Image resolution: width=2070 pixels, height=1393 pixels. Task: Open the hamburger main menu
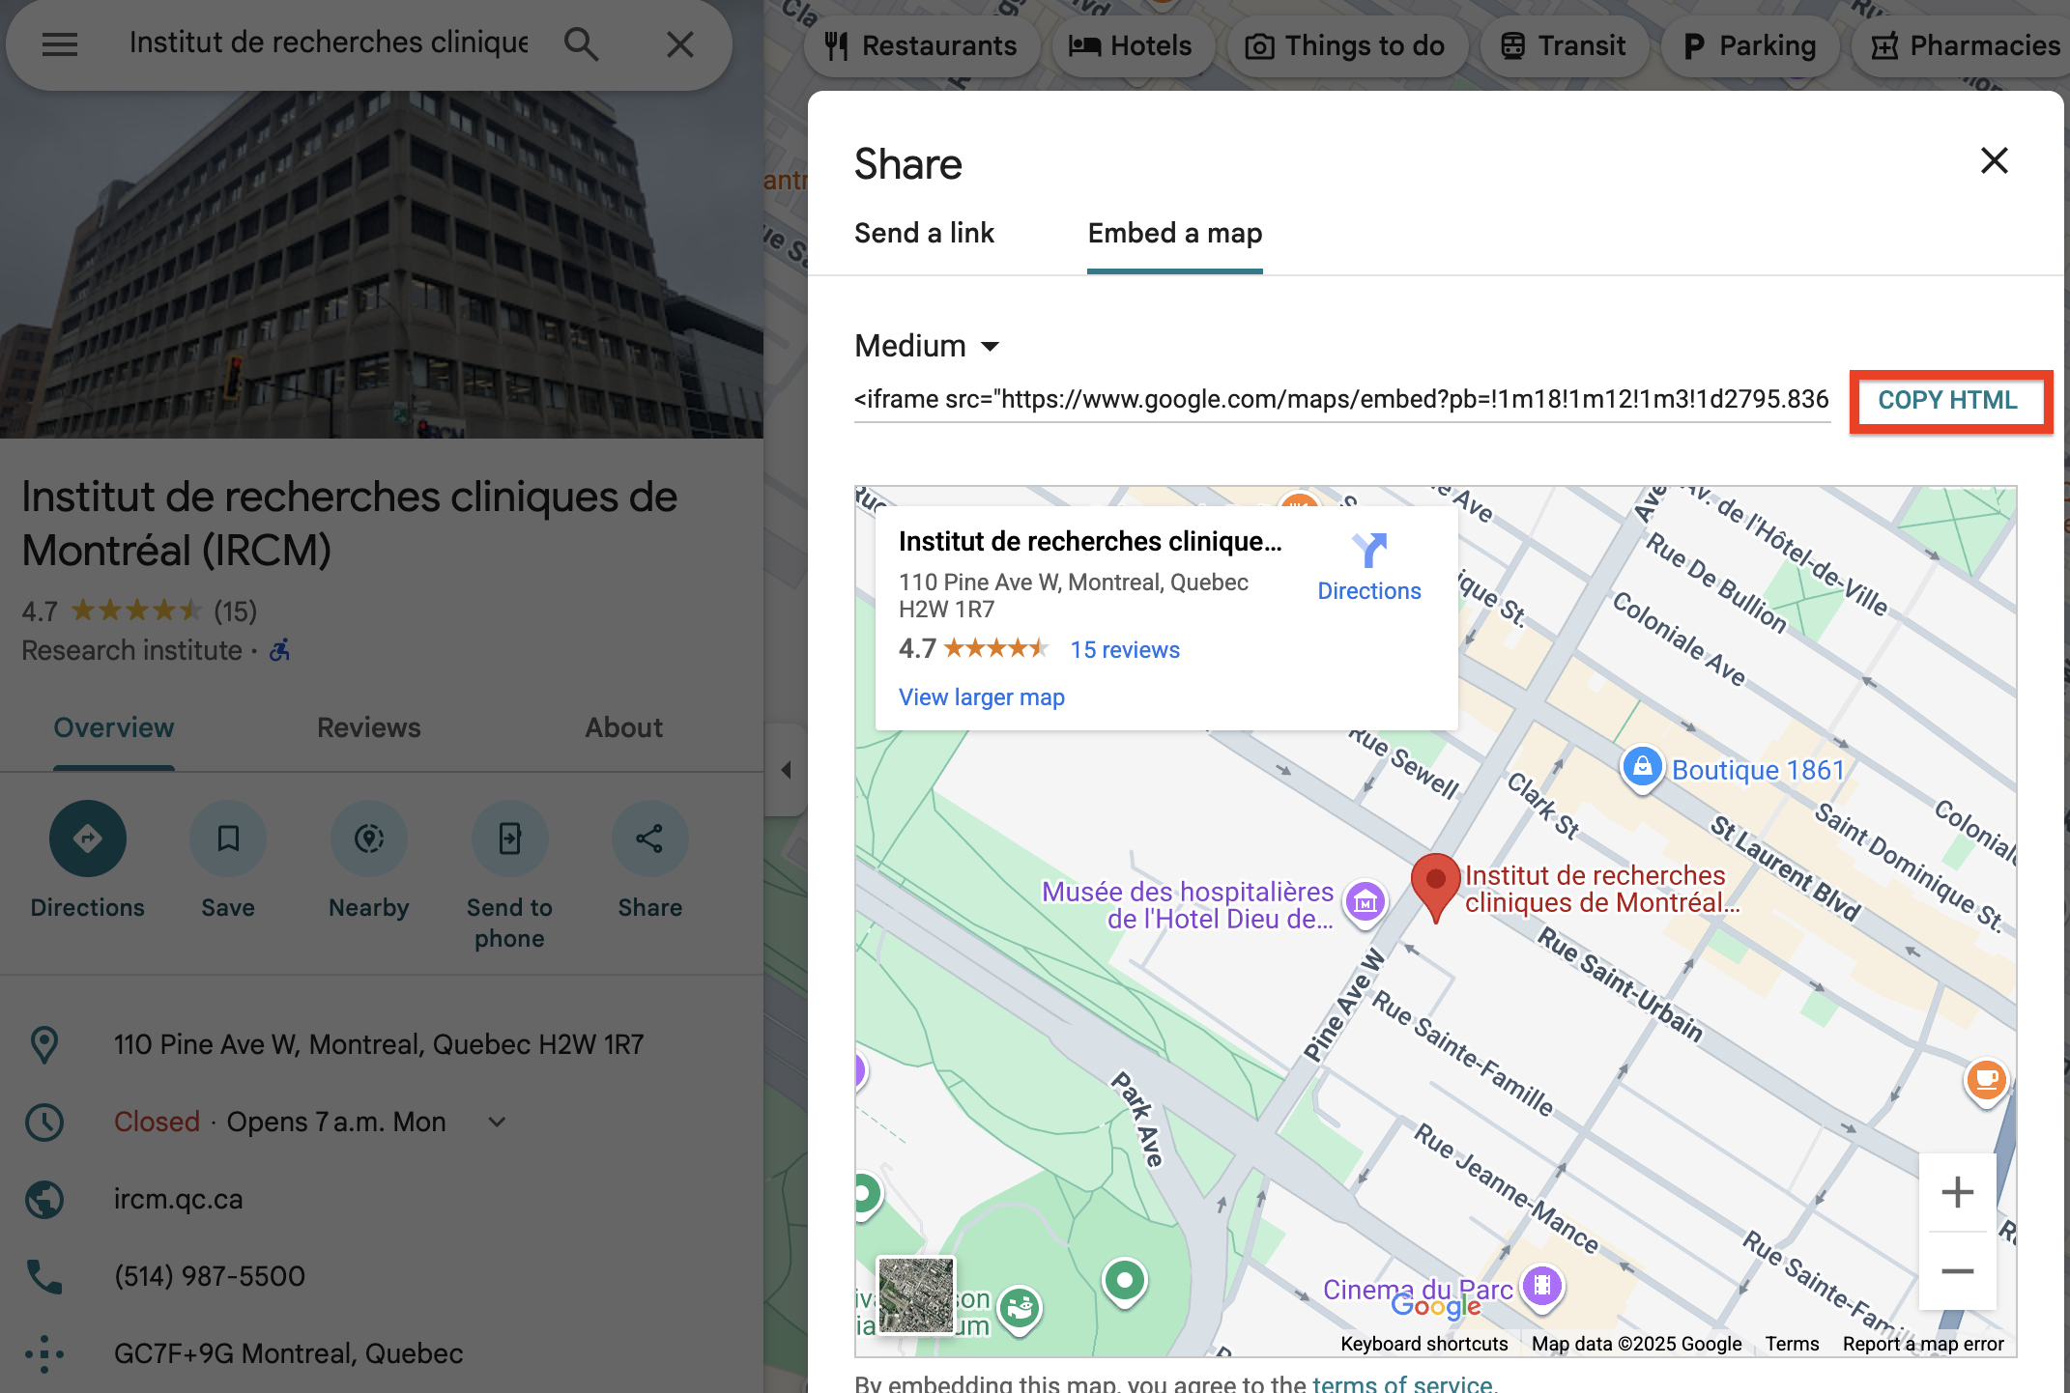pyautogui.click(x=60, y=44)
